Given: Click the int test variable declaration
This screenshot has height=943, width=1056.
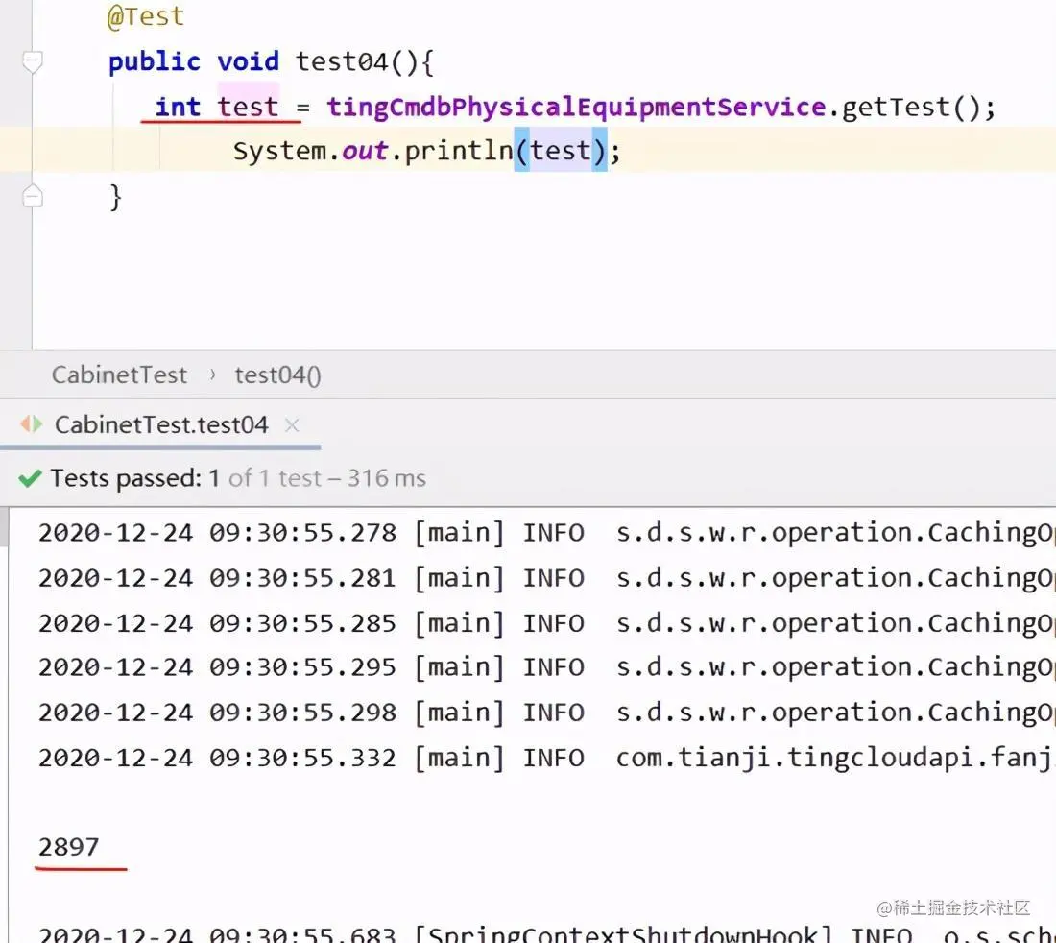Looking at the screenshot, I should pos(216,108).
